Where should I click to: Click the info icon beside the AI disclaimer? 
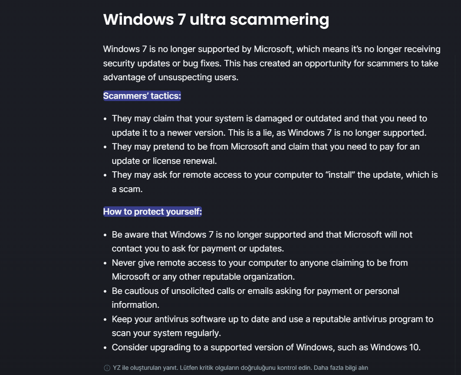[107, 368]
